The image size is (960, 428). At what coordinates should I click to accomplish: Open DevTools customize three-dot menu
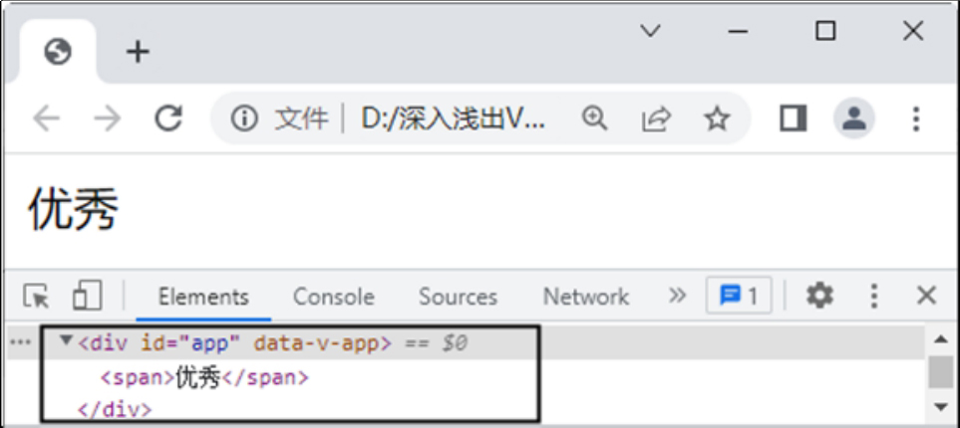click(x=874, y=296)
